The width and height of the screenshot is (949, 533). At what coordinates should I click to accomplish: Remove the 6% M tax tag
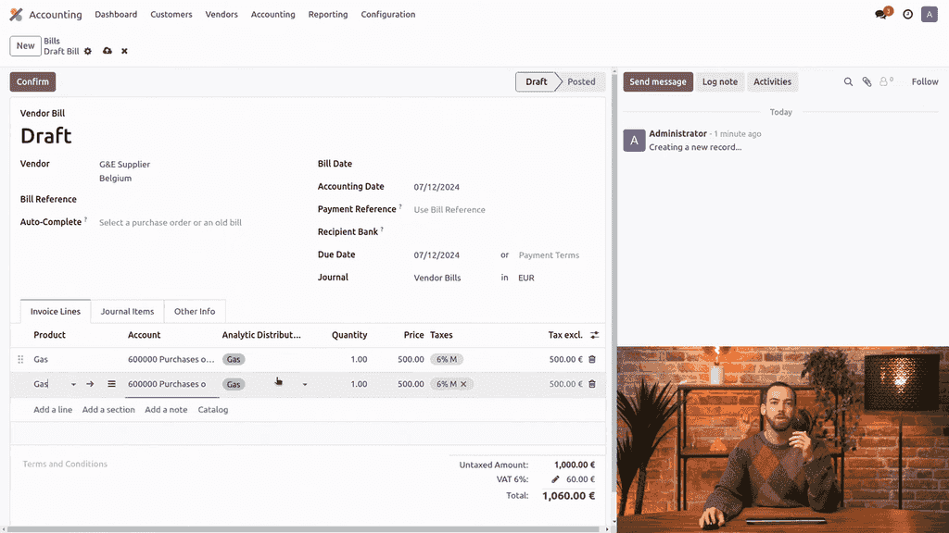point(463,384)
